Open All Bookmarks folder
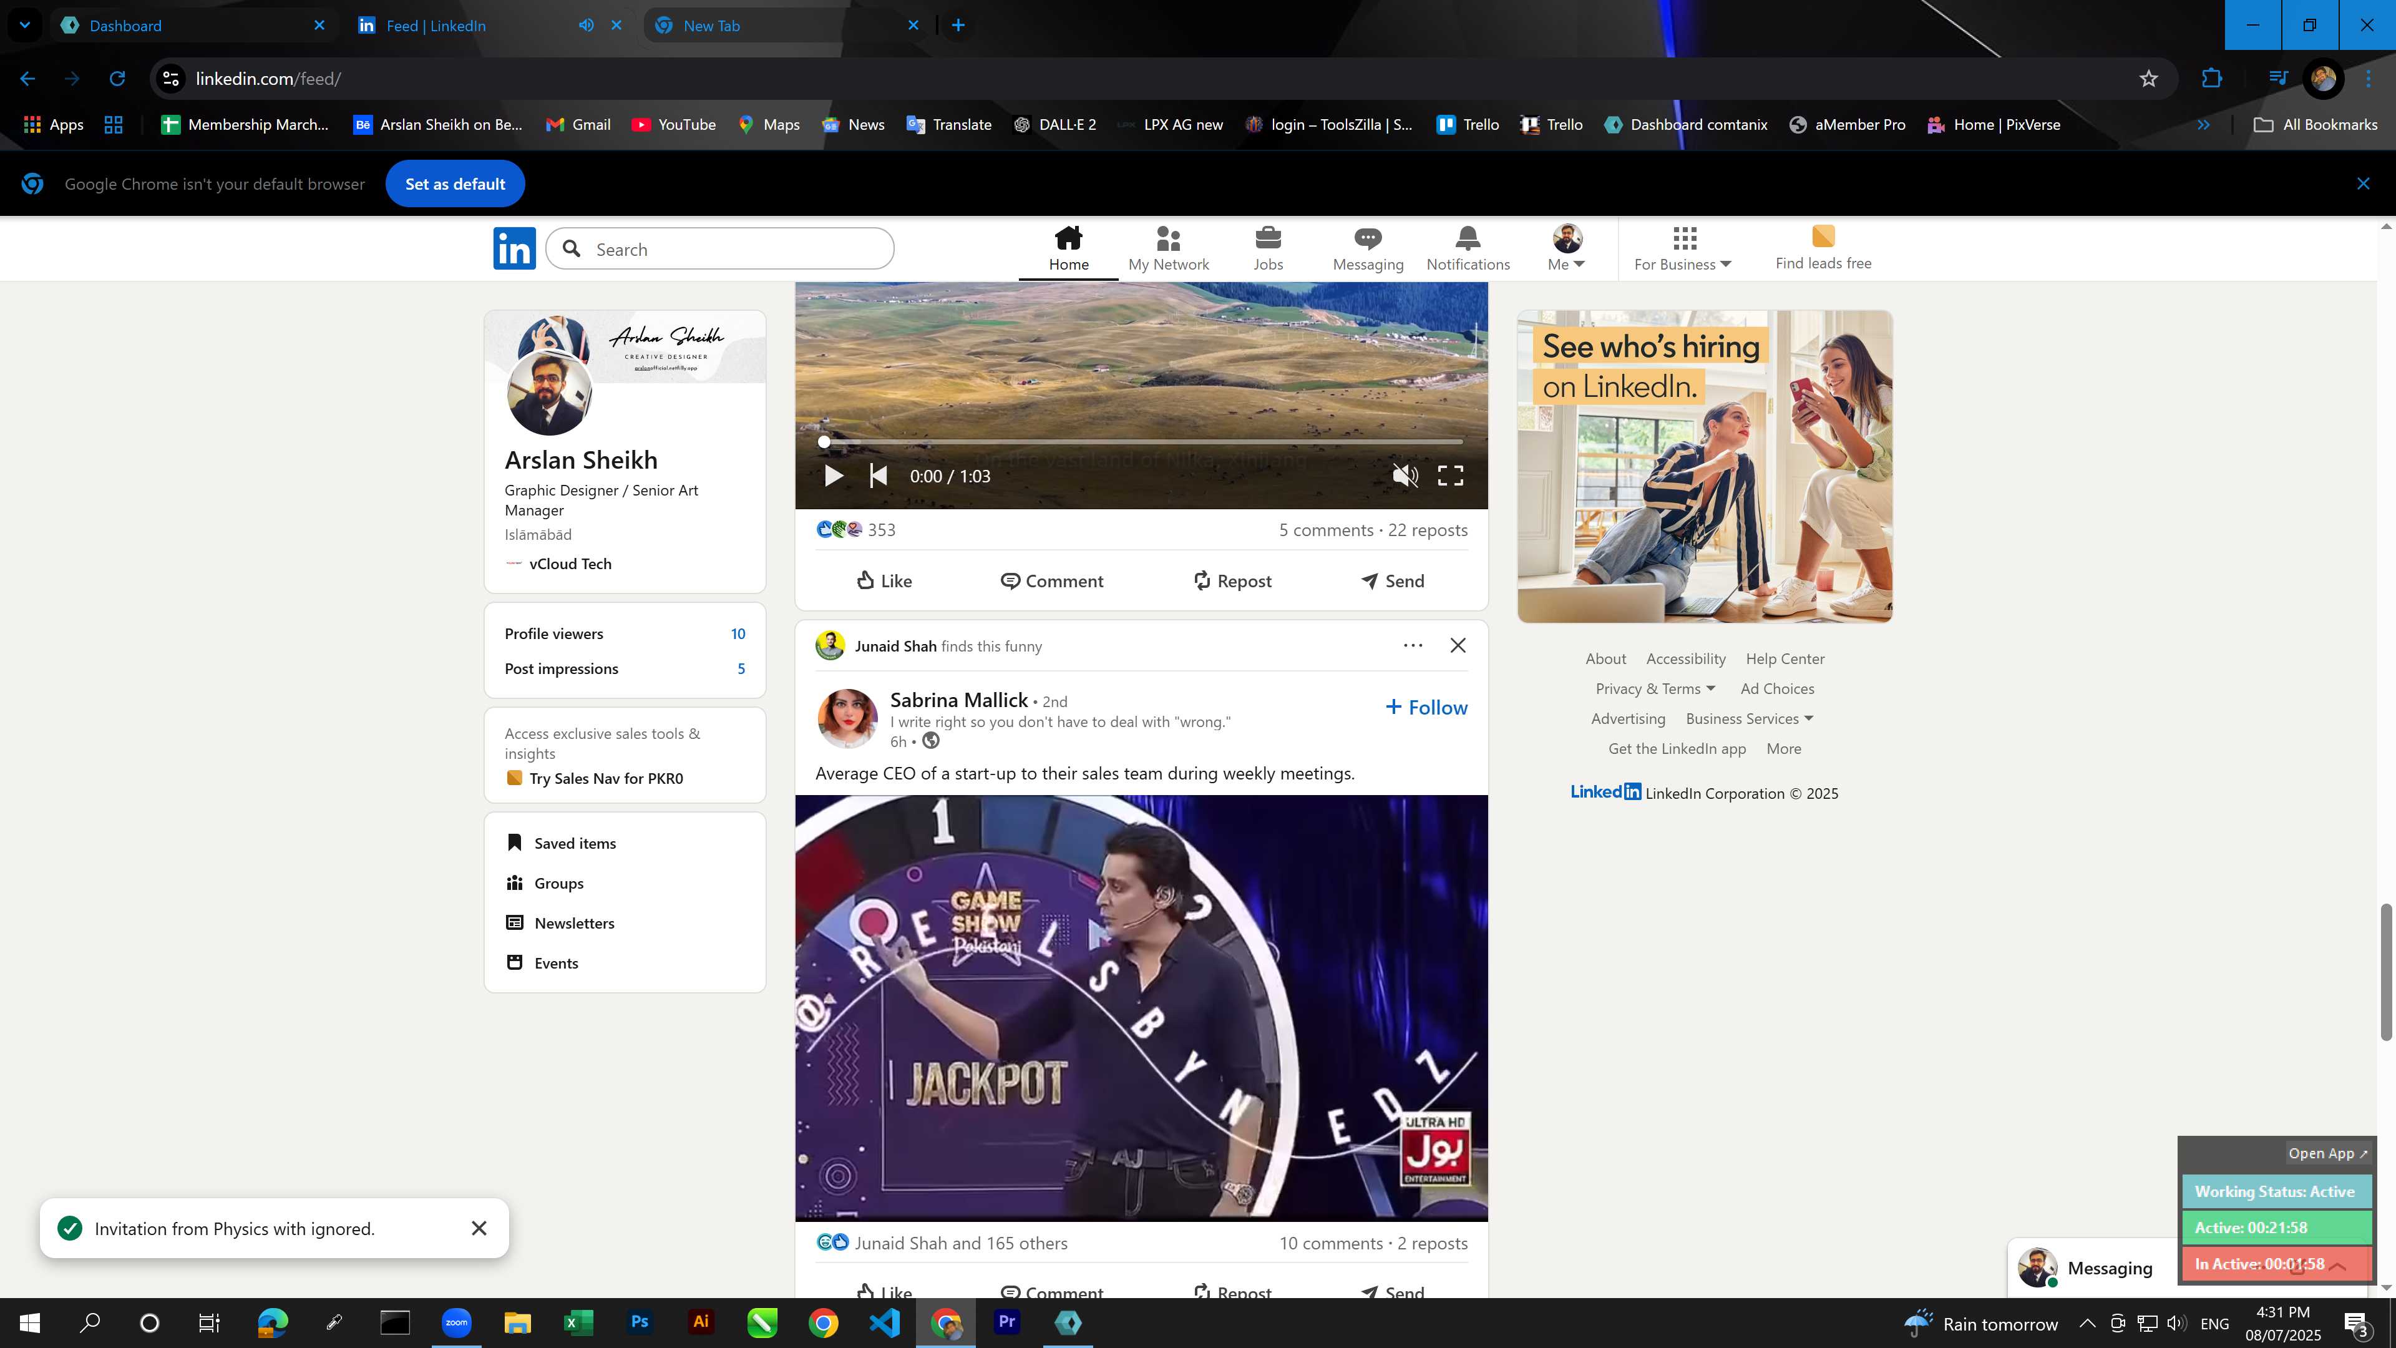Screen dimensions: 2396x1348 click(x=2315, y=125)
